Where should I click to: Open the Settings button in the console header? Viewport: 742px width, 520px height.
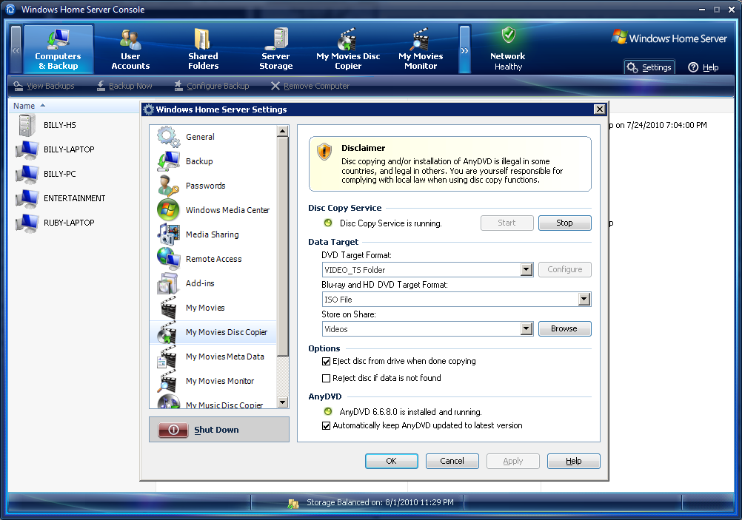649,67
